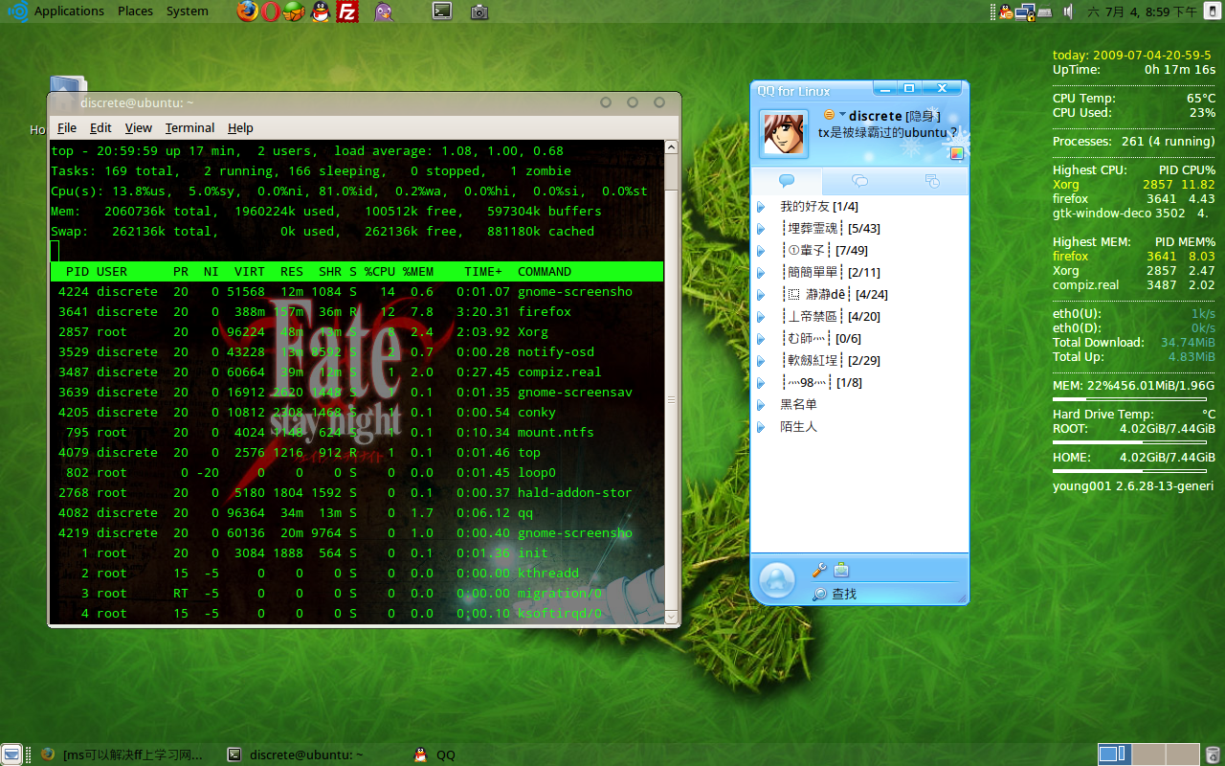The height and width of the screenshot is (766, 1225).
Task: Switch to the second workspace
Action: pos(1149,755)
